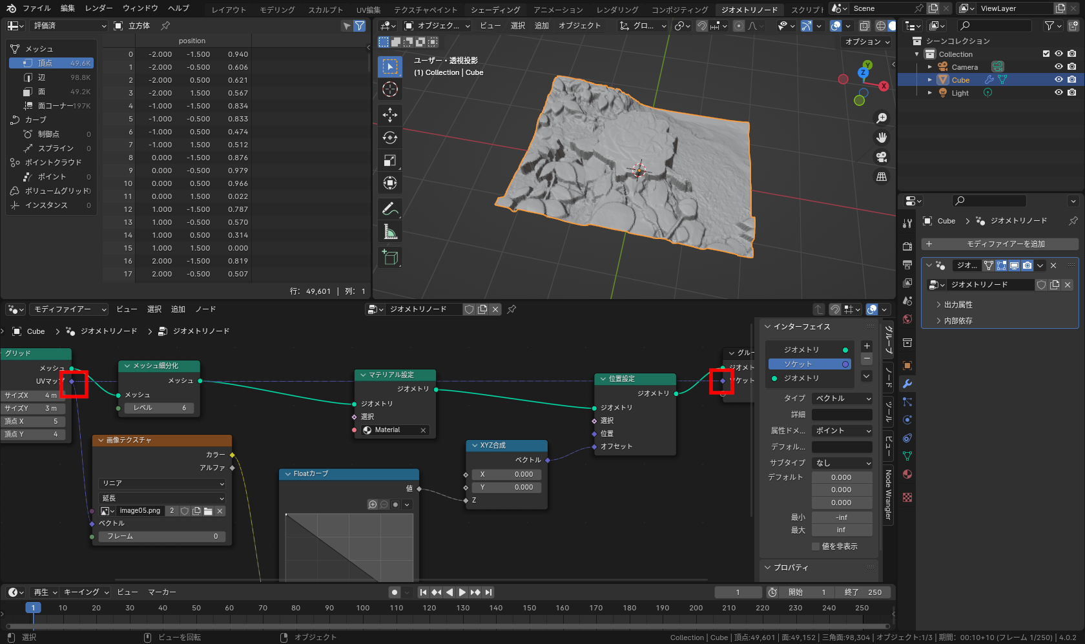Enable the 値を非表示 checkbox
Image resolution: width=1085 pixels, height=644 pixels.
816,546
